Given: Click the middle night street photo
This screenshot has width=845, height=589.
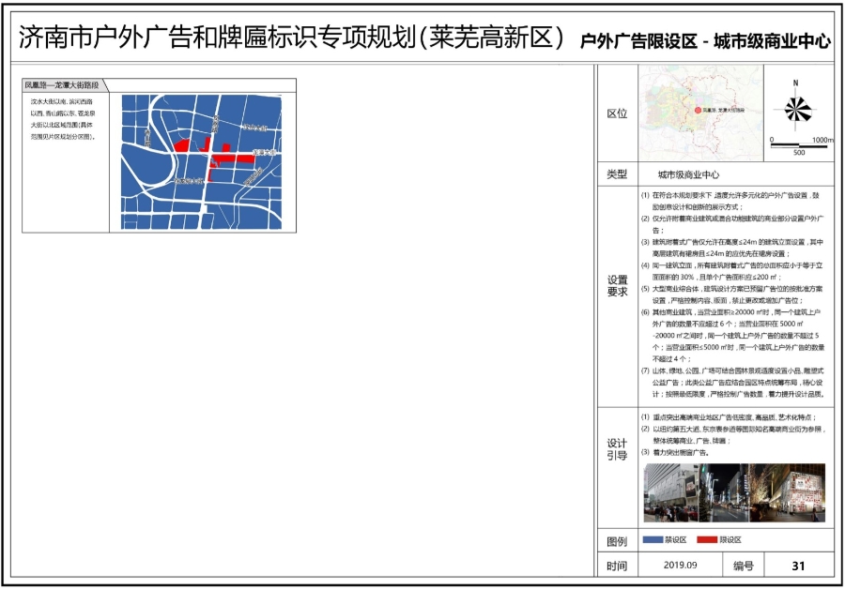Looking at the screenshot, I should click(736, 492).
